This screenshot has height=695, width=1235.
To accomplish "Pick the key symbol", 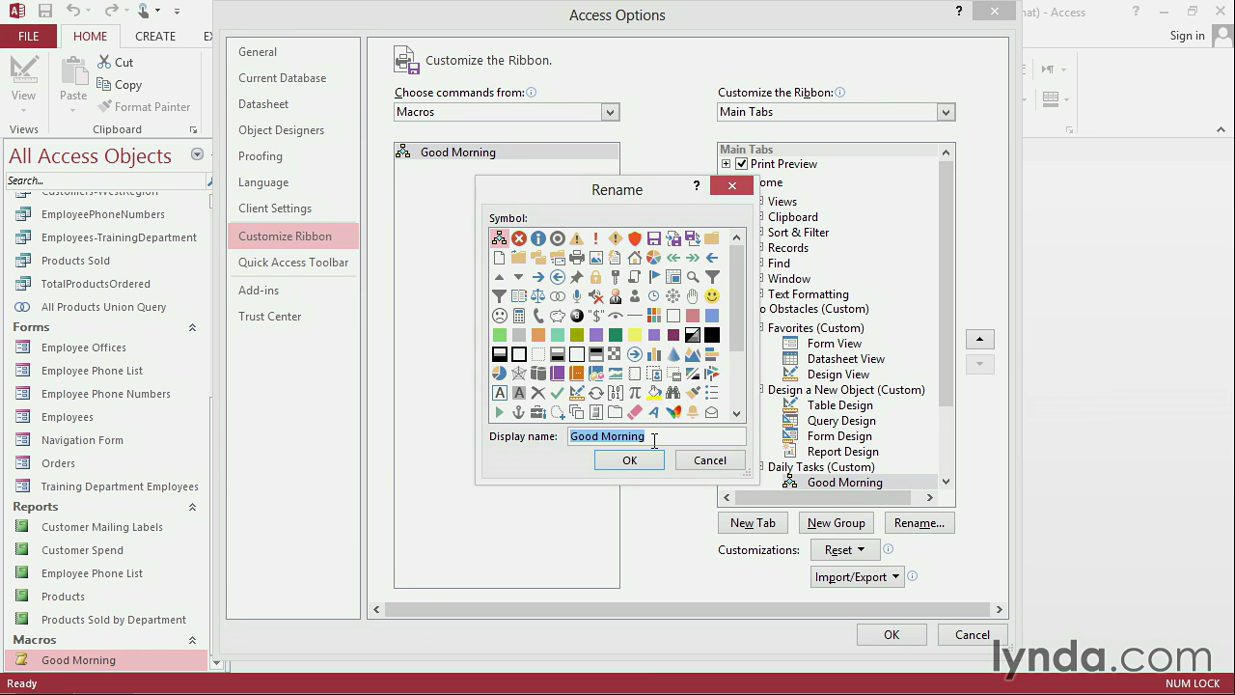I will click(x=616, y=277).
